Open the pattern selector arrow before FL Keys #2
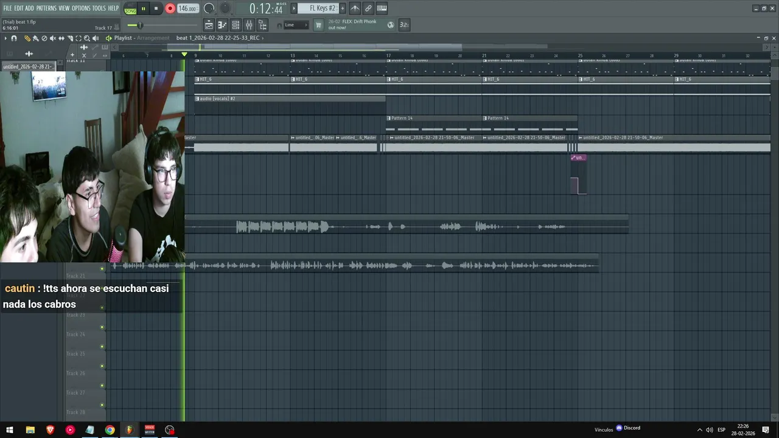The image size is (779, 438). (294, 9)
